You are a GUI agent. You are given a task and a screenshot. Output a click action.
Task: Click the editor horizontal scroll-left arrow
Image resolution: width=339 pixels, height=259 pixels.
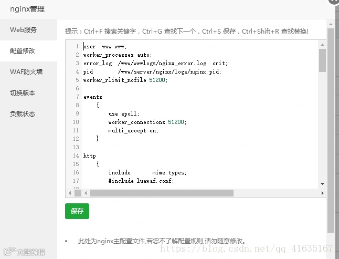coord(86,193)
